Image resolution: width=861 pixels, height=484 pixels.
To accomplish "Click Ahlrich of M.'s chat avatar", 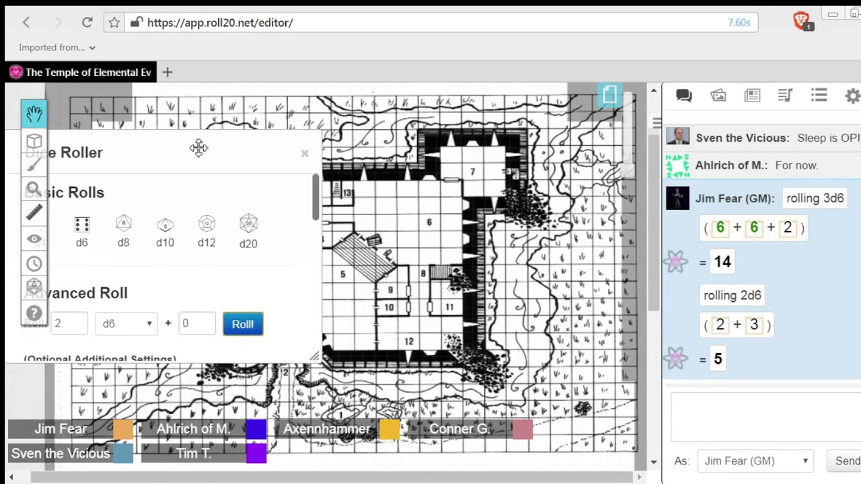I will pos(677,165).
